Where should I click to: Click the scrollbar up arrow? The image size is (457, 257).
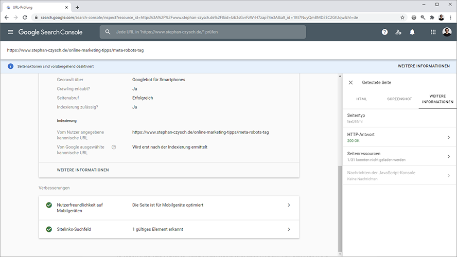[x=340, y=76]
